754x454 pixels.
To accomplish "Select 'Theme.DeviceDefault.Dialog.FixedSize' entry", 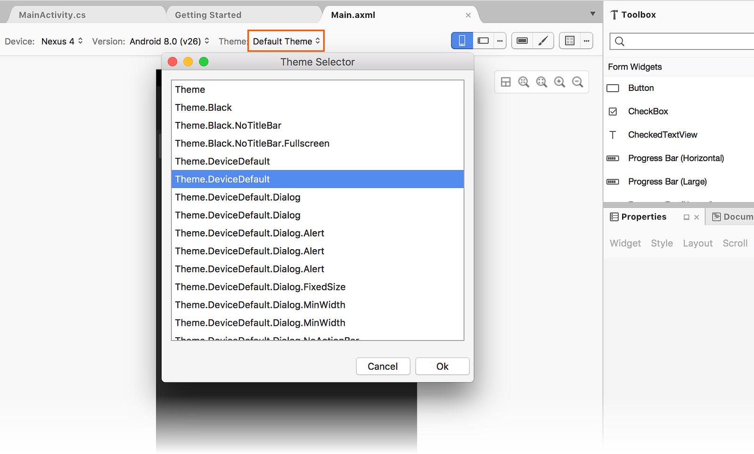I will 318,287.
